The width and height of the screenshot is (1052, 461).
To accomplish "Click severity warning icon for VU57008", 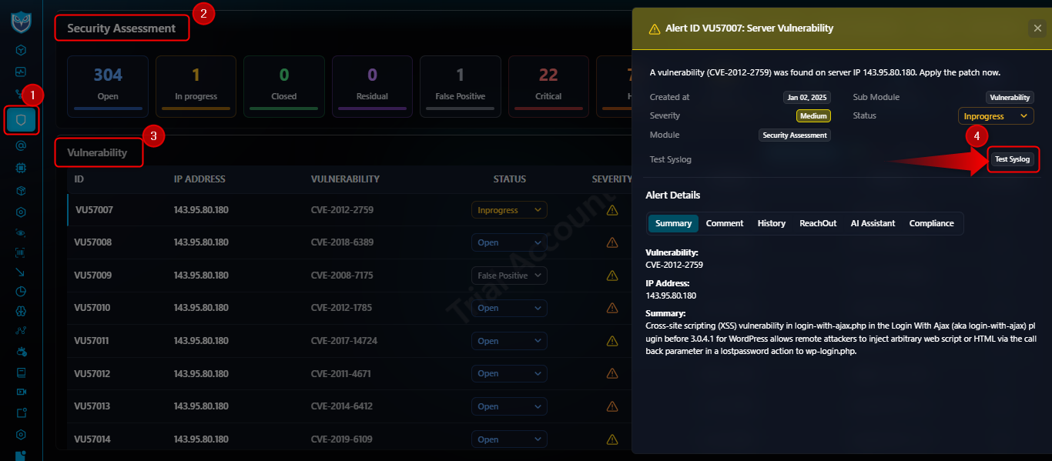I will coord(612,242).
